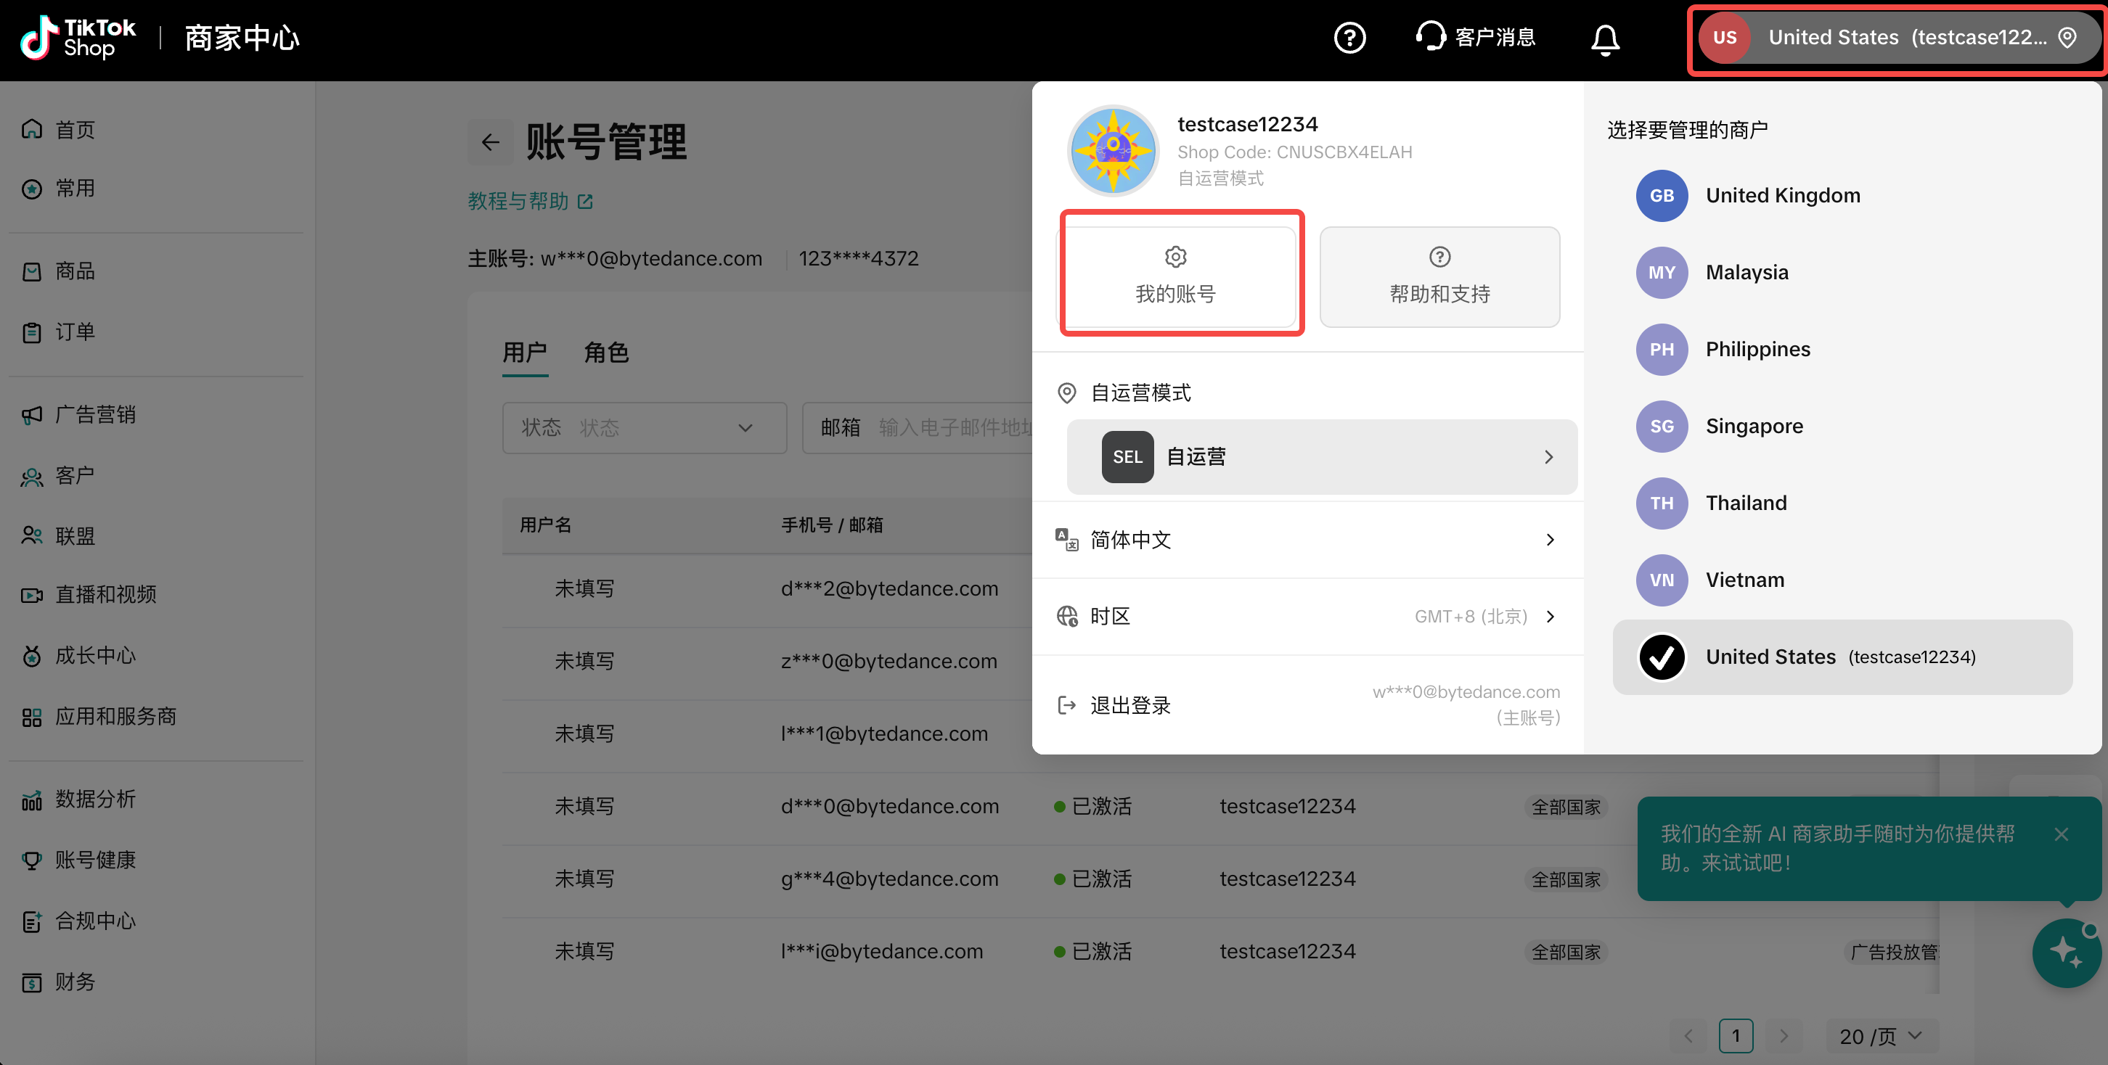Screen dimensions: 2108x1065
Task: Open 客户消息 headset icon
Action: [1431, 37]
